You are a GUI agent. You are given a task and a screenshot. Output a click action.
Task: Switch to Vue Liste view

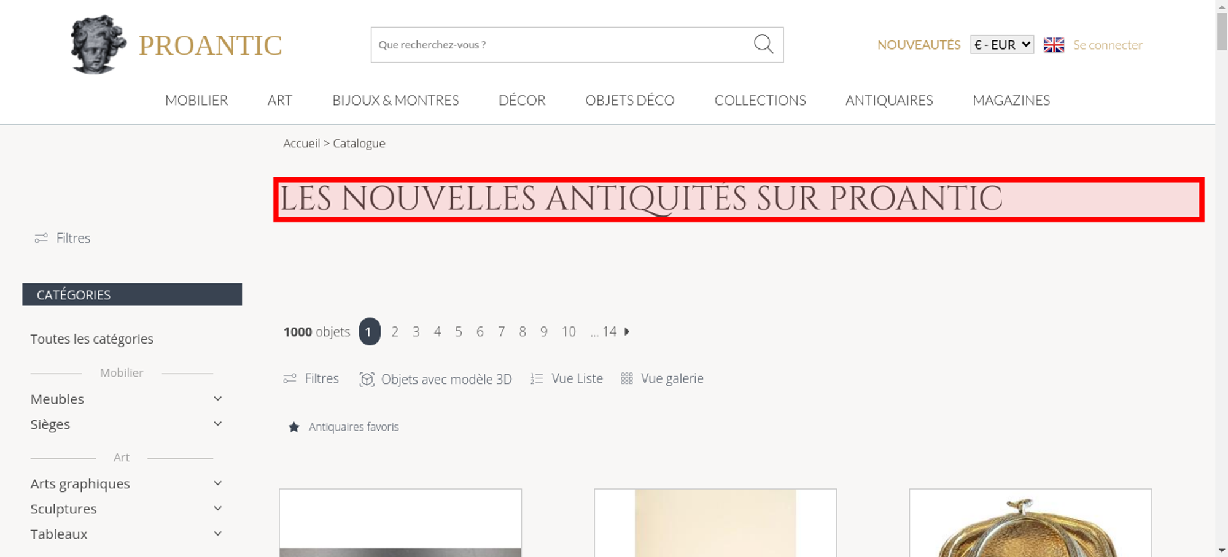click(x=567, y=379)
